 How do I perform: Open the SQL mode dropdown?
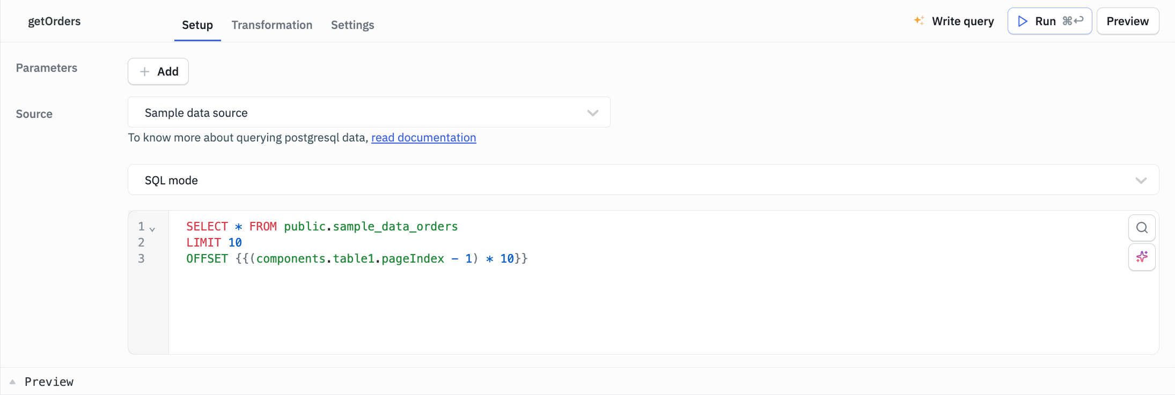643,180
